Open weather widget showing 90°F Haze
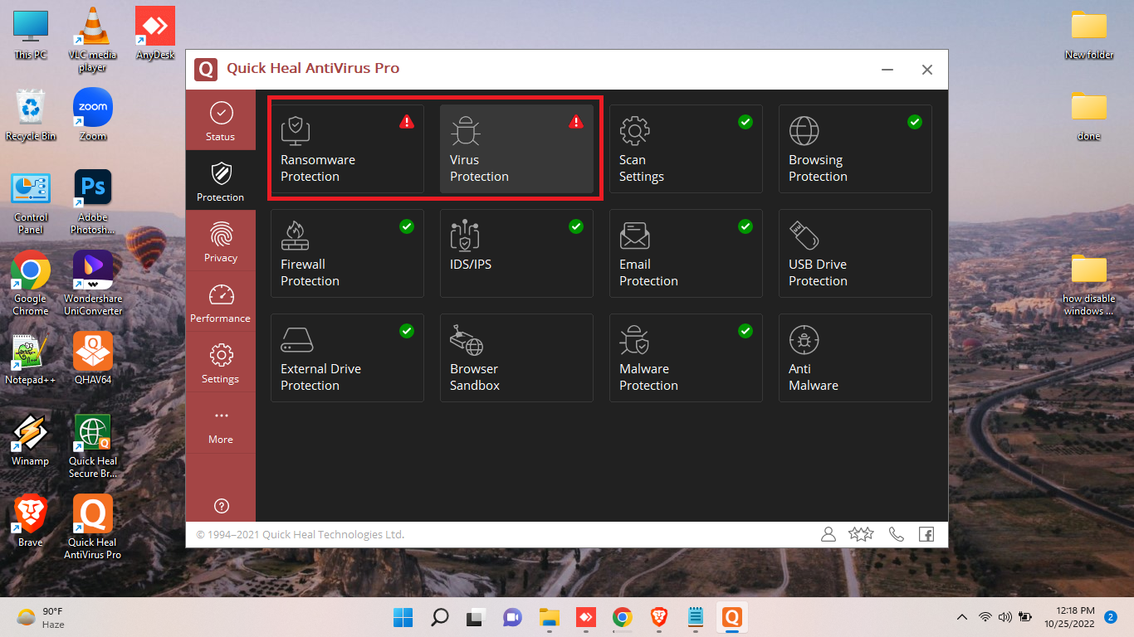 coord(42,617)
